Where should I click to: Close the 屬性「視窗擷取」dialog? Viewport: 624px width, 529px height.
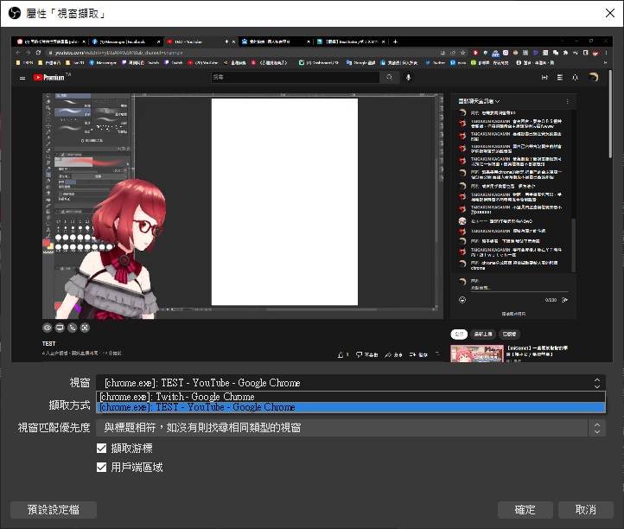coord(609,13)
